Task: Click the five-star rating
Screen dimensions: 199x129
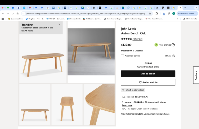Action: [126, 39]
